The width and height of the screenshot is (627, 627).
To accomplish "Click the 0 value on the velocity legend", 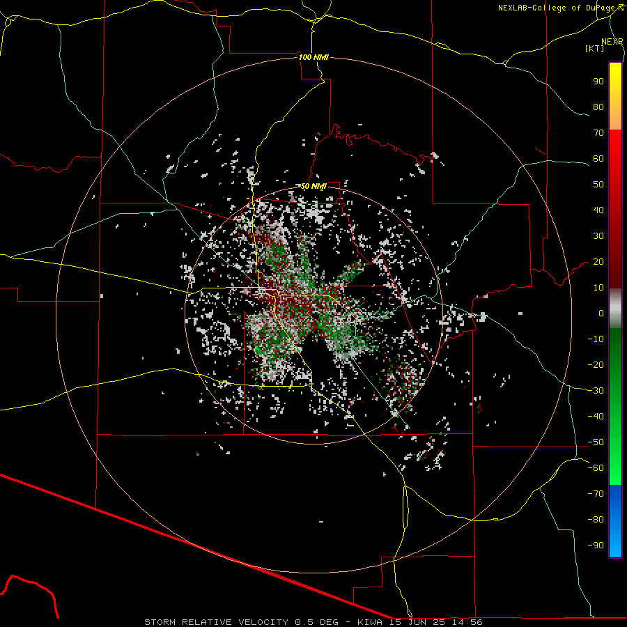I will click(x=601, y=313).
